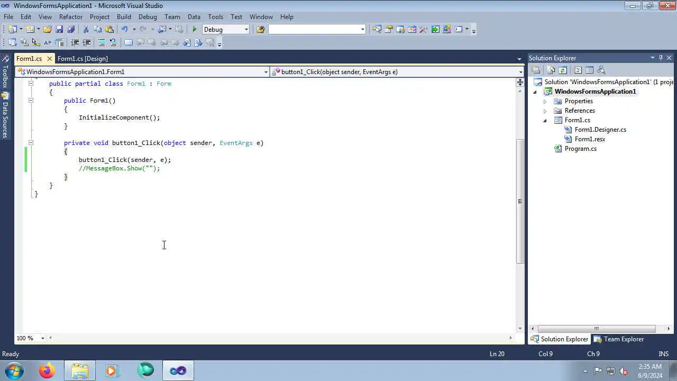Click the Navigate Backward icon
677x381 pixels.
[162, 30]
